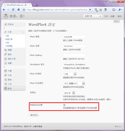This screenshot has height=131, width=125.
Task: Open the Settings menu icon at sidebar bottom
Action: pyautogui.click(x=6, y=89)
